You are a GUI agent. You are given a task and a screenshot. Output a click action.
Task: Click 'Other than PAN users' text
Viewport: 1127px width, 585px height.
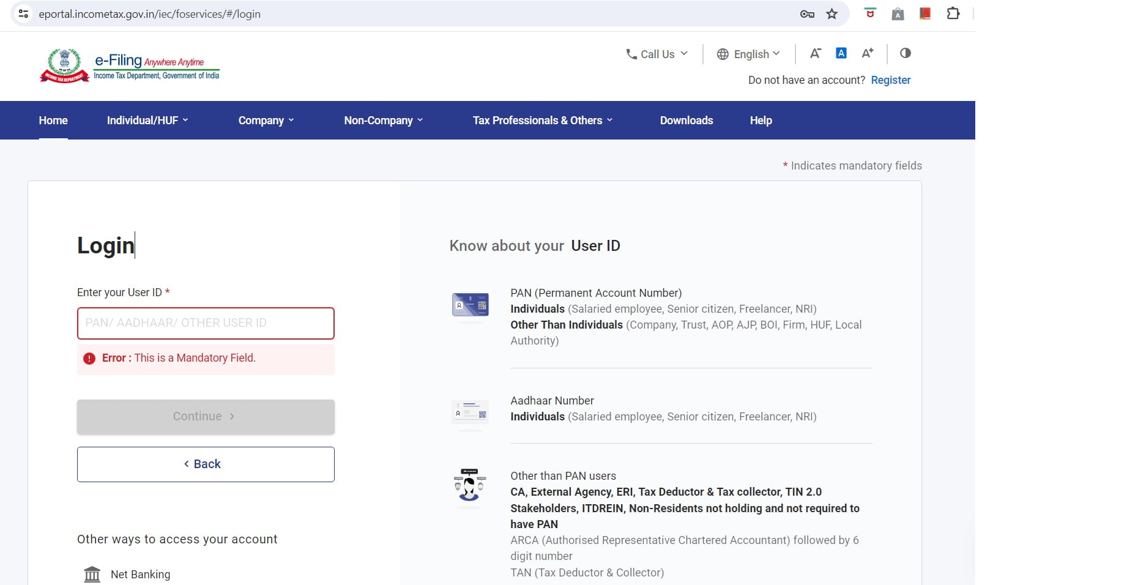(563, 476)
